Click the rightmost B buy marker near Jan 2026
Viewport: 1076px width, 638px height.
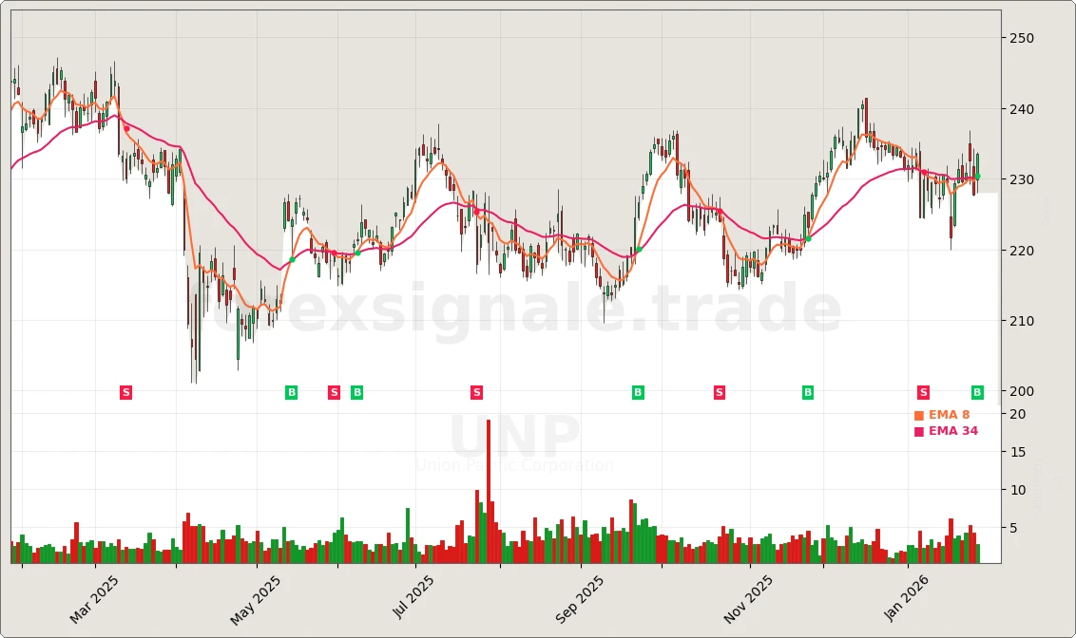975,391
